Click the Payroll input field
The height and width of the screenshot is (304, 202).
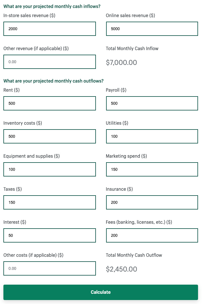tap(152, 103)
